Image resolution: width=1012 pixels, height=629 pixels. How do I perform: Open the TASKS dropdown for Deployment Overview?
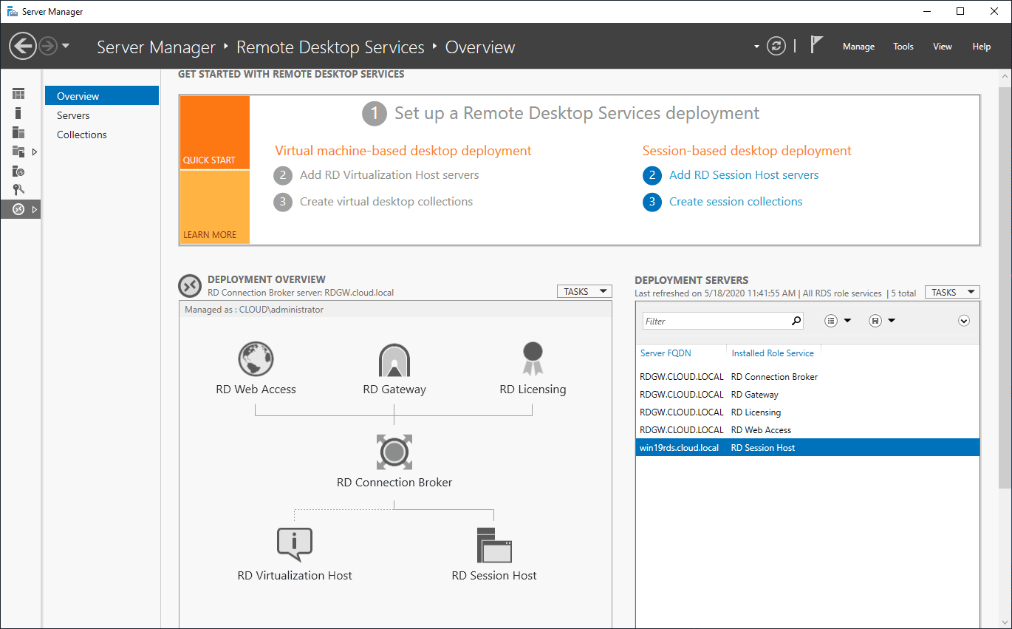[584, 291]
